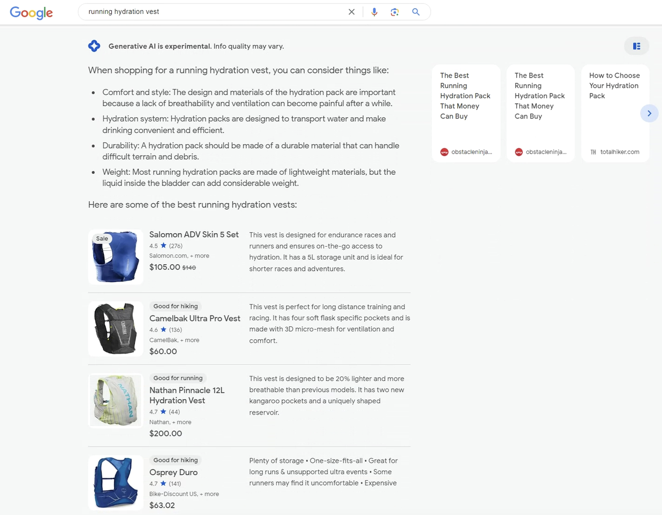Open the Salomon ADV Skin 5 Set title

[194, 234]
